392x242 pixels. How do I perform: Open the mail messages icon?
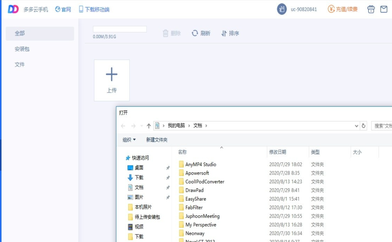tap(384, 9)
